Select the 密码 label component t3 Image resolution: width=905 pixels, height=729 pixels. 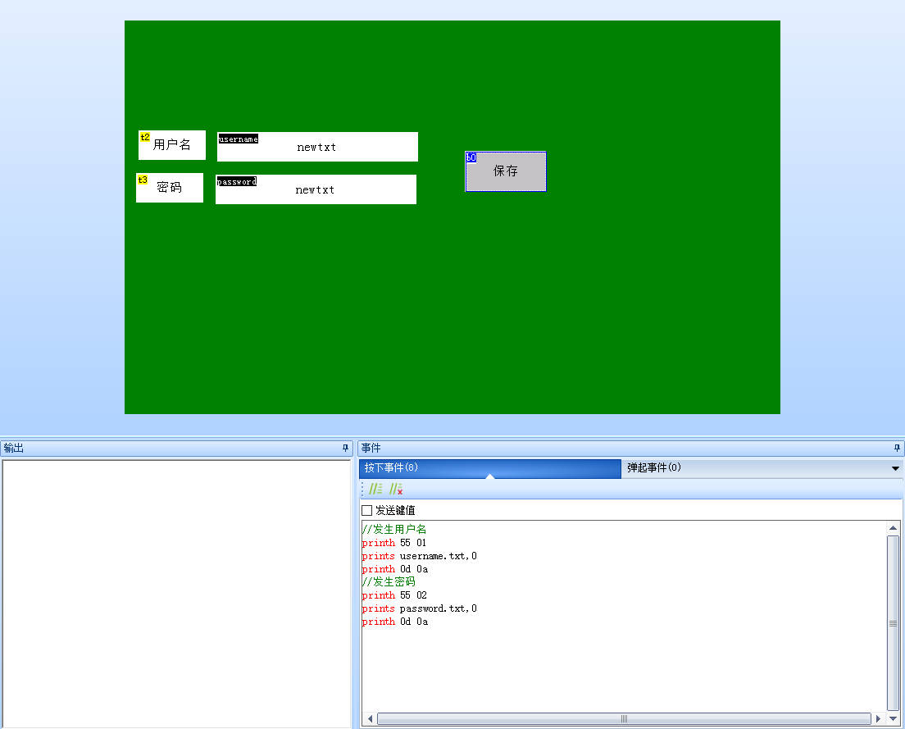coord(170,188)
